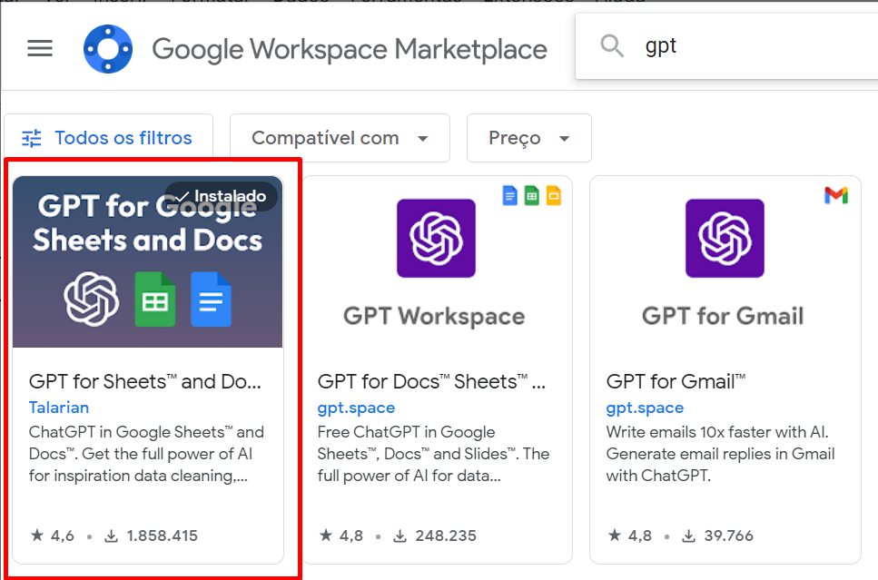
Task: Click the 'Write emails 10x faster' description
Action: tap(720, 454)
